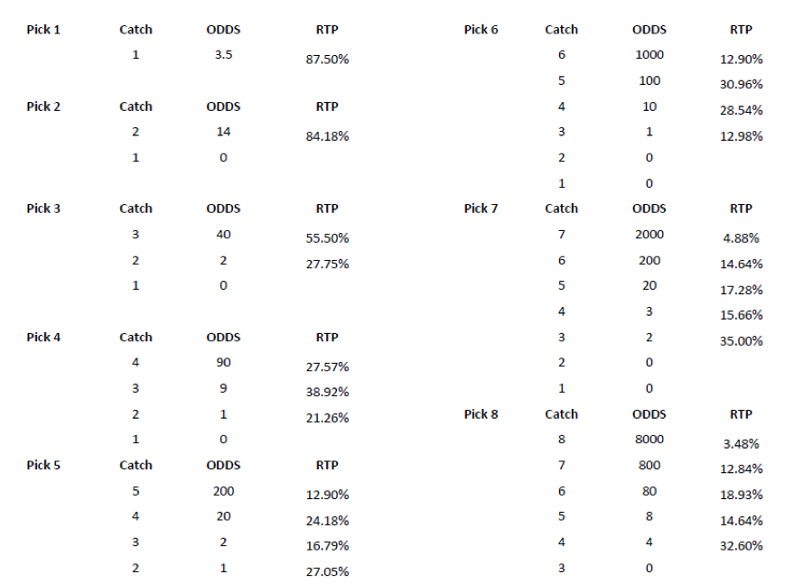Image resolution: width=794 pixels, height=584 pixels.
Task: Click the Pick 8 heading
Action: click(481, 414)
